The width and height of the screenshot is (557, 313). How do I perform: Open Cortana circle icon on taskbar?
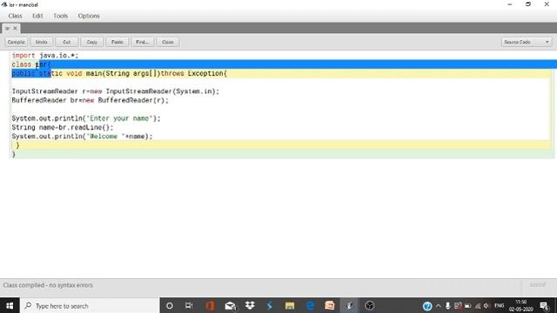(170, 305)
